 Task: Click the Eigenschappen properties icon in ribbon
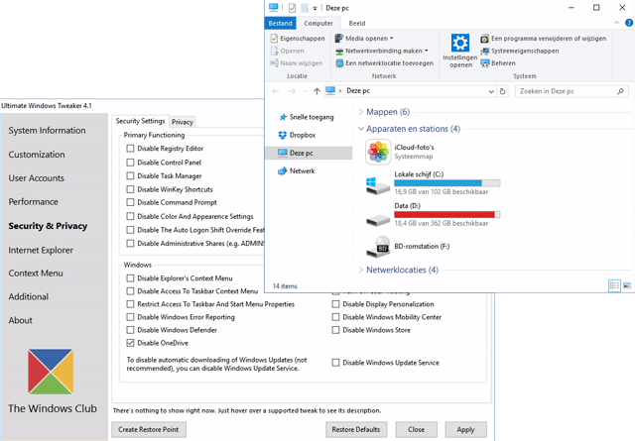point(274,39)
